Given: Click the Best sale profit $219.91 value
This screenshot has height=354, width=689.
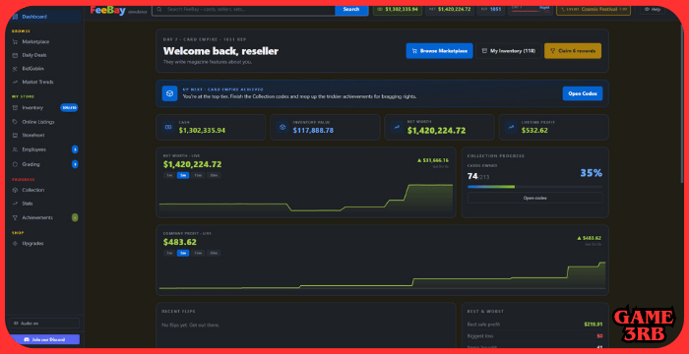Looking at the screenshot, I should (x=594, y=324).
